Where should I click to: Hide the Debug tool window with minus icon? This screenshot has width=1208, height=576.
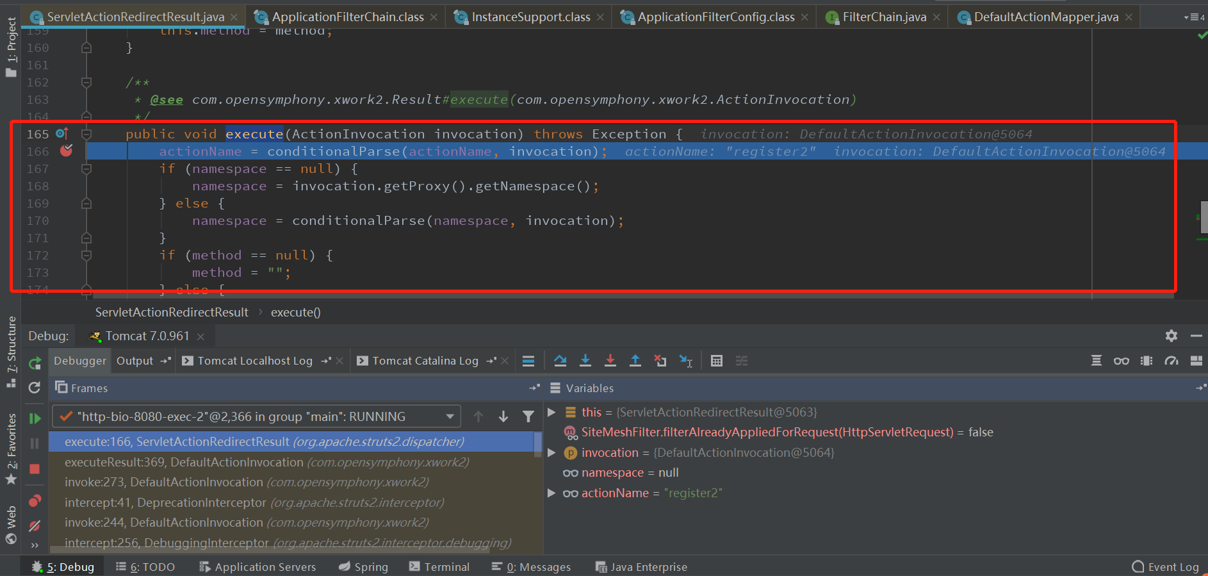coord(1196,336)
